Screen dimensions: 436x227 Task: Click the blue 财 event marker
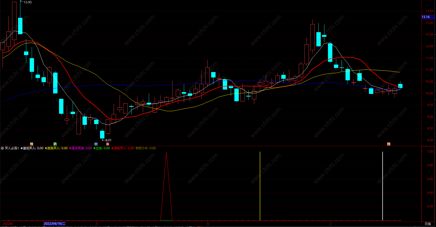click(96, 144)
